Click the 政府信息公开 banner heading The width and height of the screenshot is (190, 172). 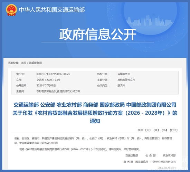[x=98, y=35]
